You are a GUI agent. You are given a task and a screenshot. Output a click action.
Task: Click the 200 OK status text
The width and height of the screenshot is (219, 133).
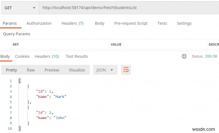pyautogui.click(x=211, y=56)
